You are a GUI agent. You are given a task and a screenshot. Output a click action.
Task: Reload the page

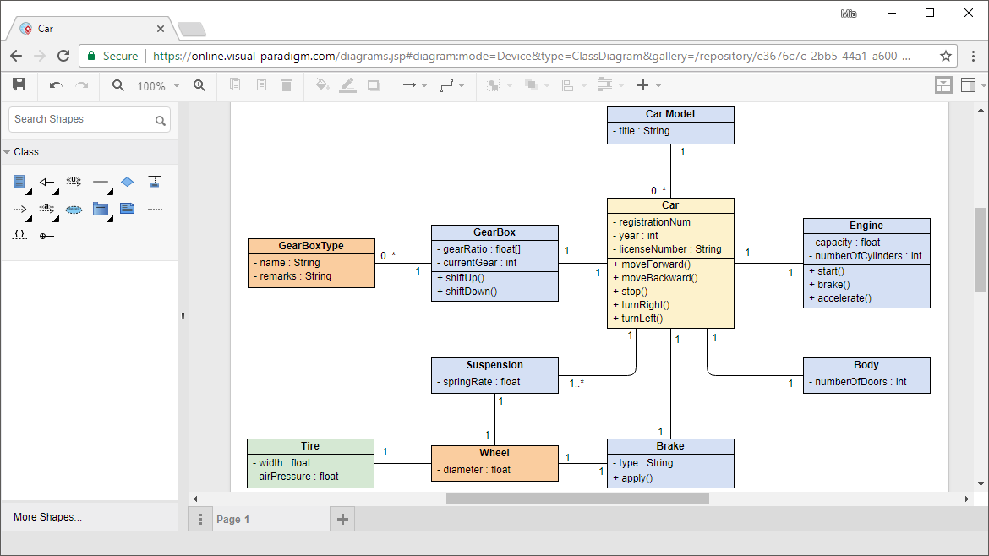coord(63,56)
